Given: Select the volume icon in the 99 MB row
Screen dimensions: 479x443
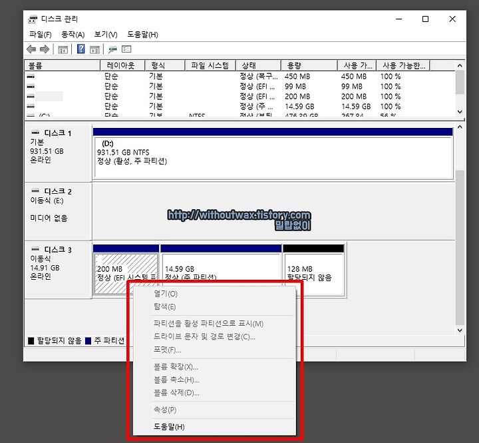Looking at the screenshot, I should pyautogui.click(x=31, y=87).
